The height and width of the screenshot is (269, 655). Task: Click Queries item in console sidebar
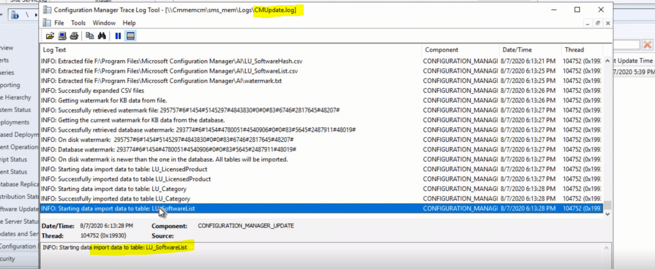coord(7,73)
